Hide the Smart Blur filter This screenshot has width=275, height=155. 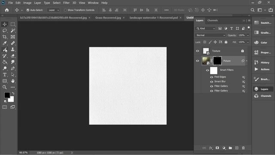[x=211, y=82]
